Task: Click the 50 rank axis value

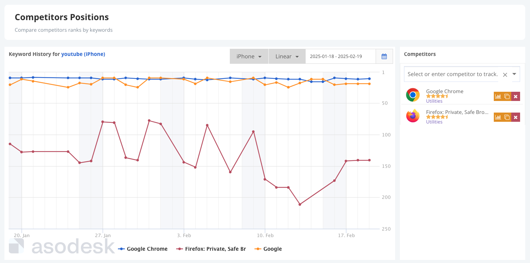Action: [385, 103]
